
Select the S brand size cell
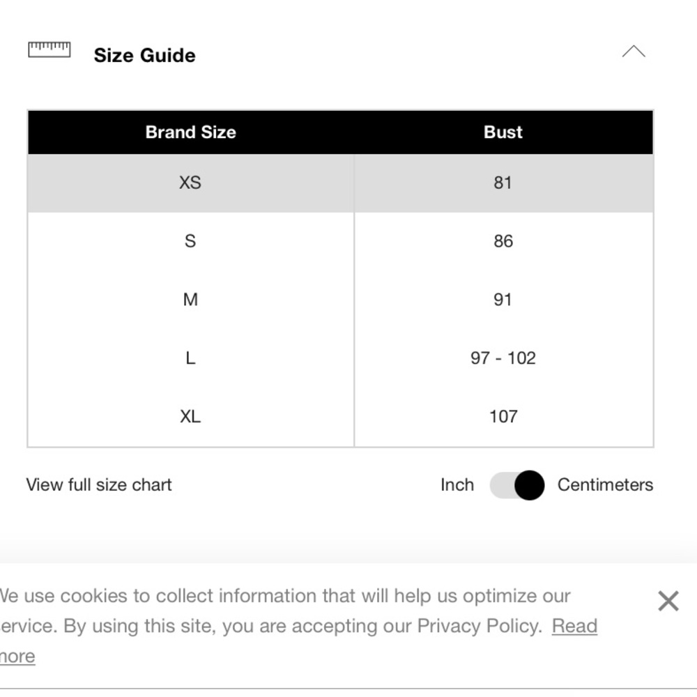pos(190,241)
